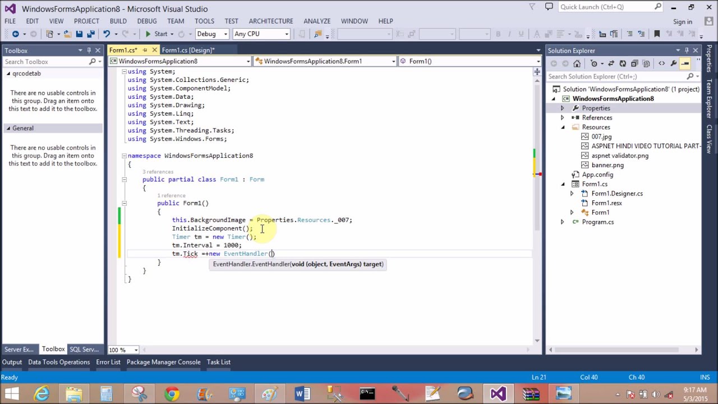Open the ANALYZE menu

[x=317, y=21]
